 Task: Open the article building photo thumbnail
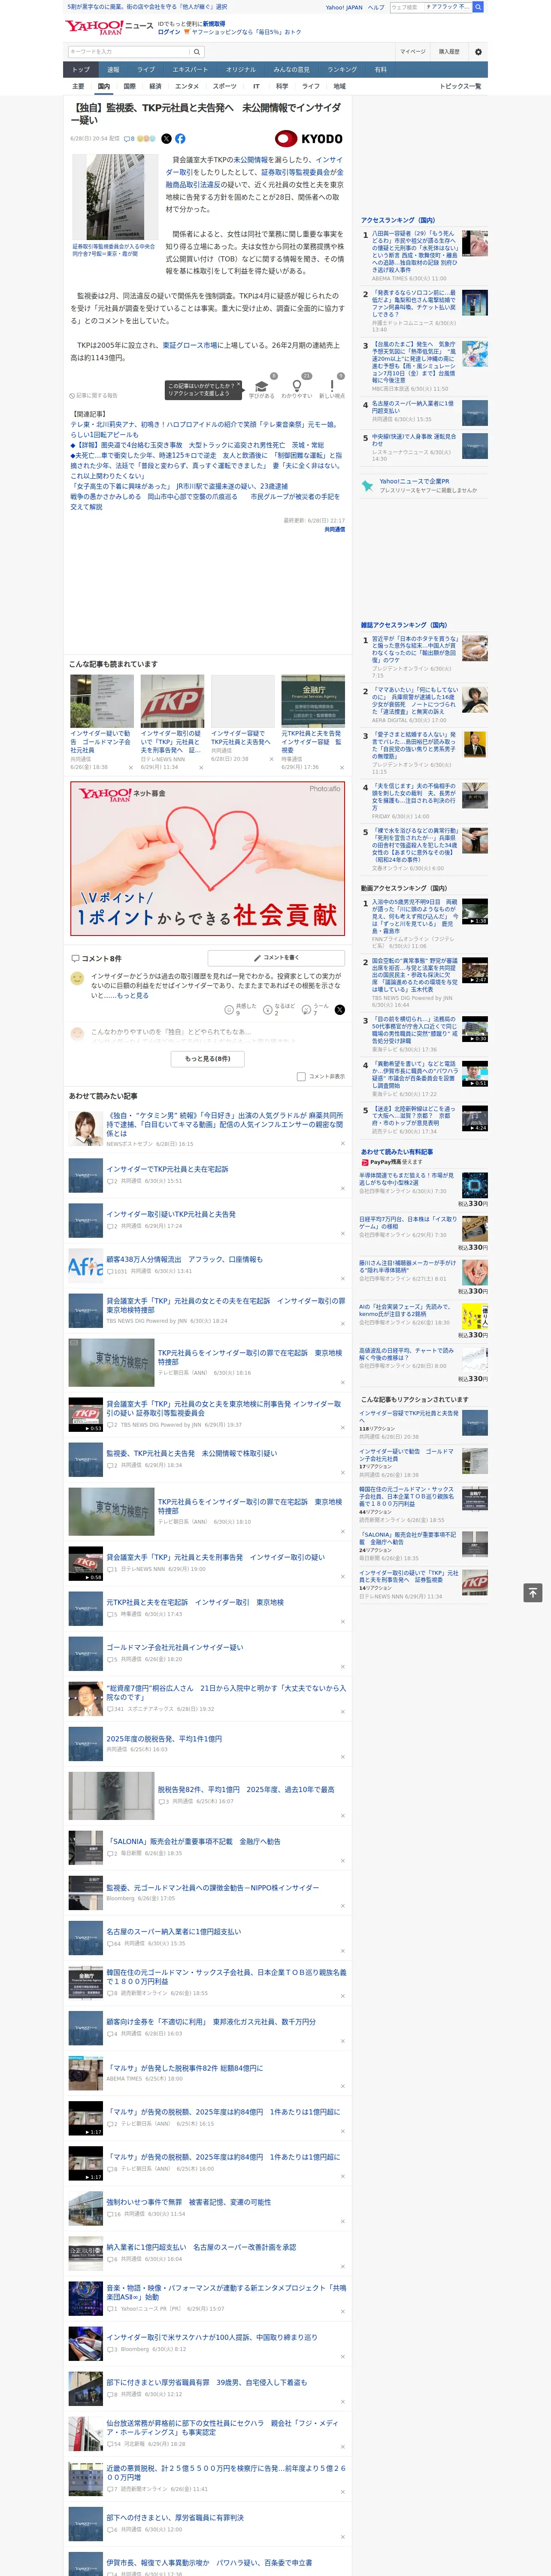pyautogui.click(x=115, y=198)
